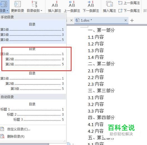This screenshot has height=145, width=147.
Task: Choose the two-level manual TOC template
Action: click(33, 56)
